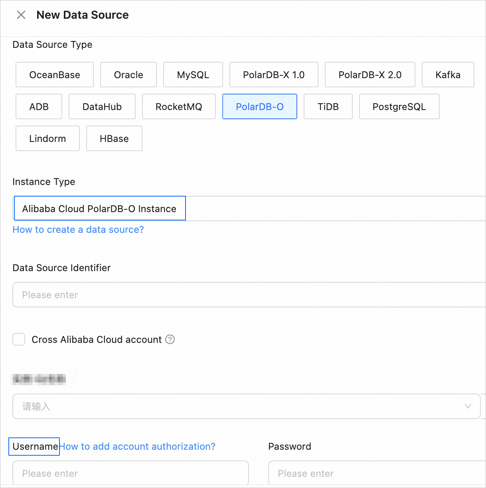Image resolution: width=486 pixels, height=488 pixels.
Task: Click the dropdown arrow on the 请输入 field
Action: (468, 406)
